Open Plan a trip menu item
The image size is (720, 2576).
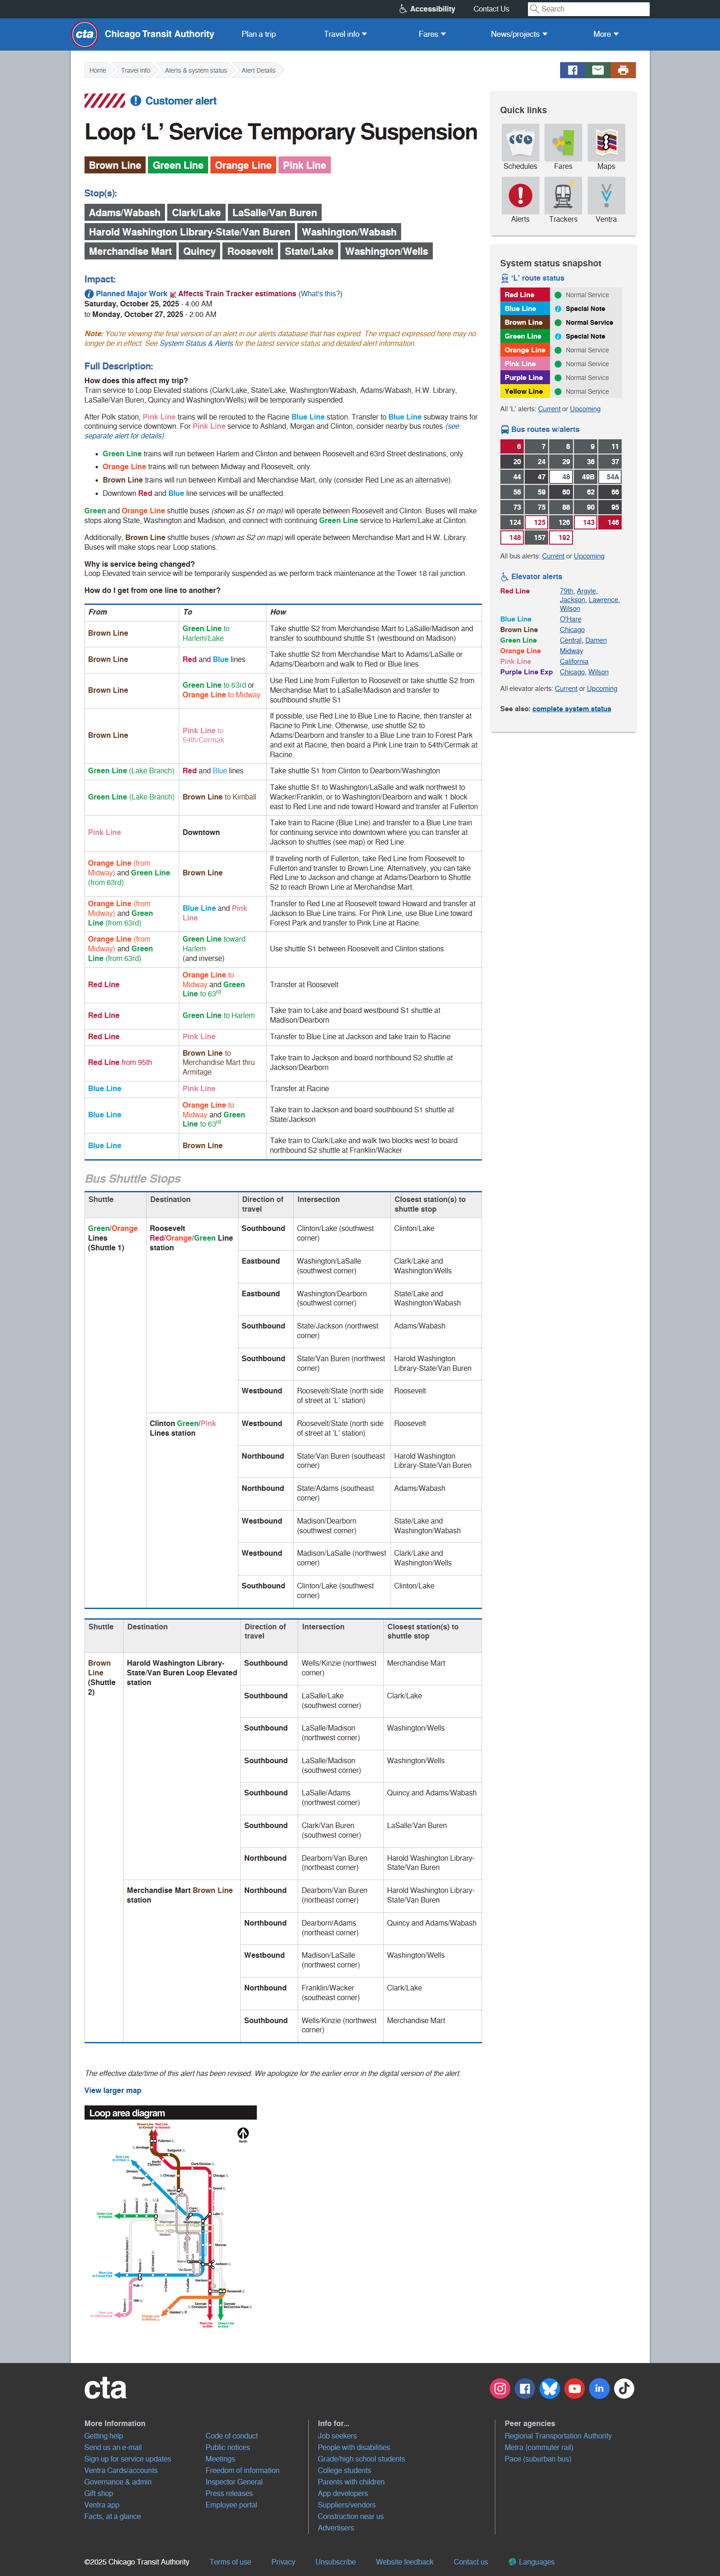[259, 34]
